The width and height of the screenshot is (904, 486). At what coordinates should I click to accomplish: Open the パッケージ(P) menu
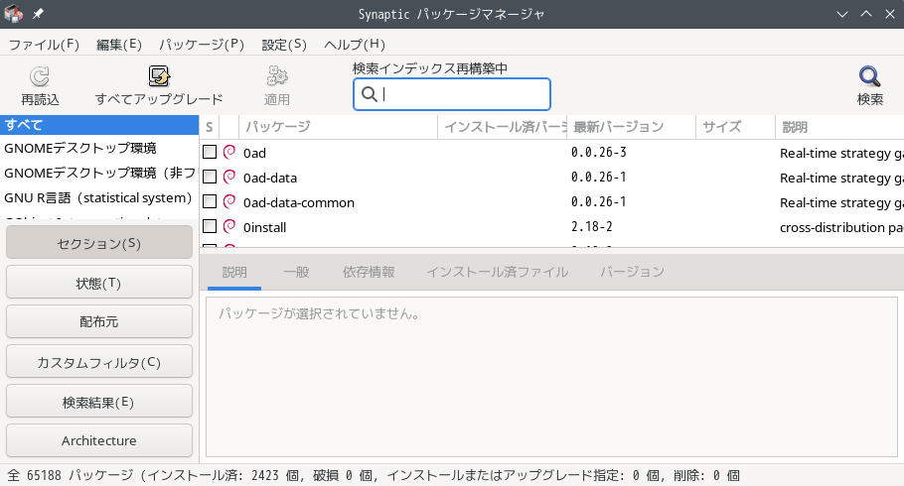point(202,45)
